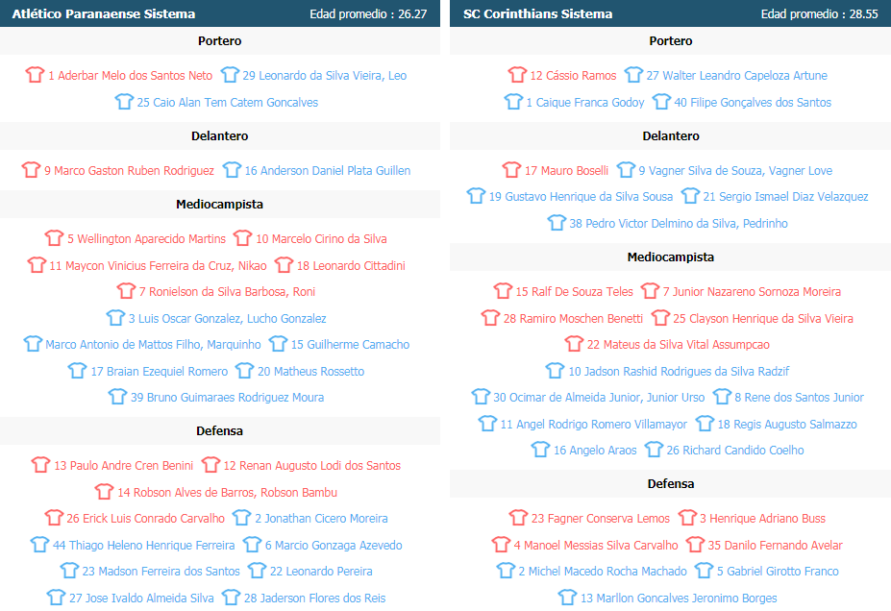Open player 11 Maycon Vinicius Ferreira da Cruz, Nikao
Image resolution: width=891 pixels, height=611 pixels.
[x=158, y=266]
